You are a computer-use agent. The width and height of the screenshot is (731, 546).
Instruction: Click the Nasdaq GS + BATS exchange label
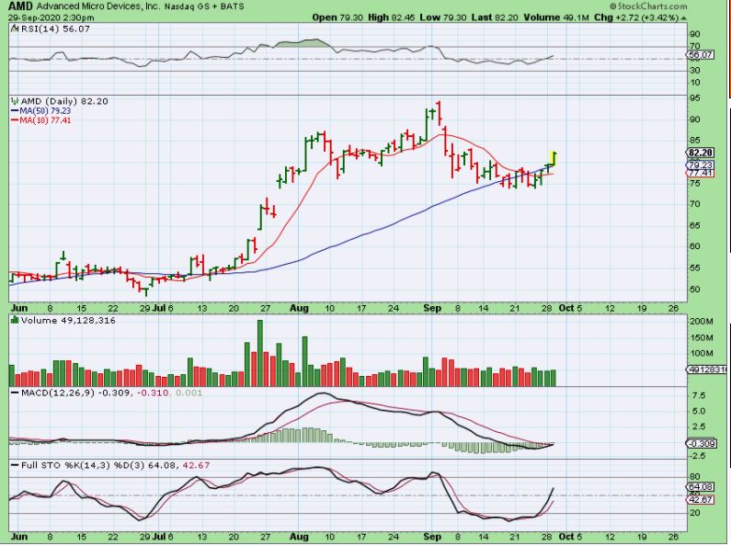[x=203, y=7]
